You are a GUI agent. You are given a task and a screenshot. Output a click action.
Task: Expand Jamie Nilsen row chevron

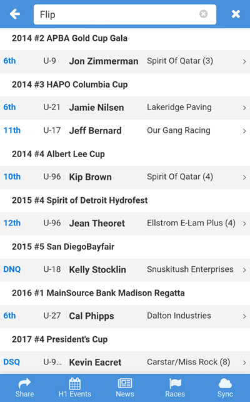pos(244,108)
